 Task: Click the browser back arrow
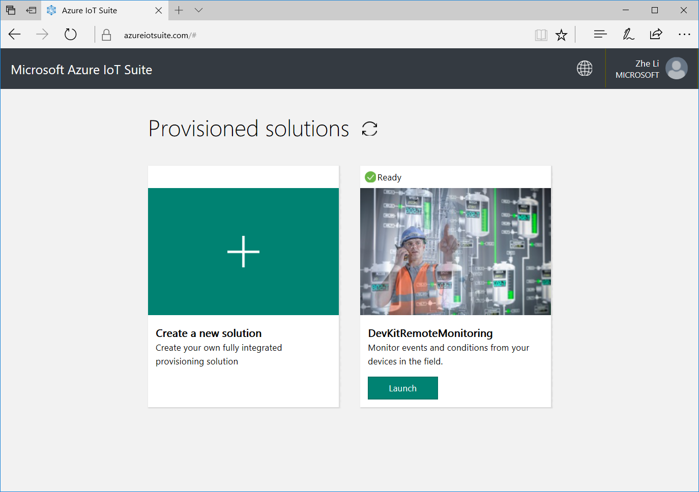pos(14,35)
